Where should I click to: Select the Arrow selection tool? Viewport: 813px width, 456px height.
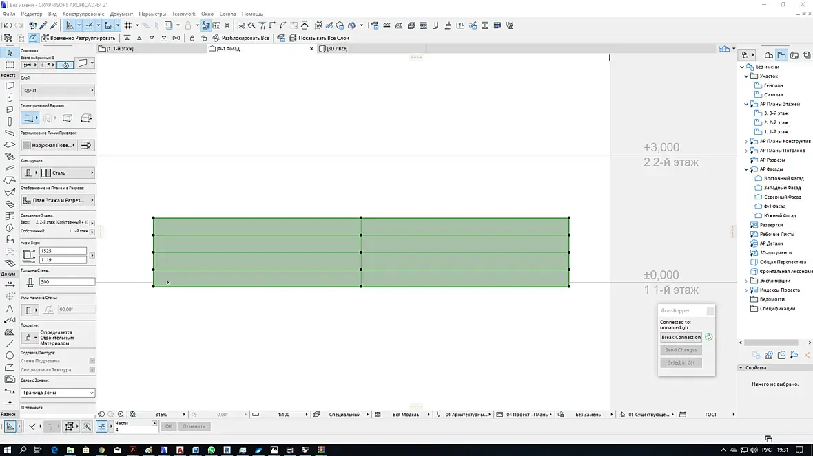pos(10,53)
